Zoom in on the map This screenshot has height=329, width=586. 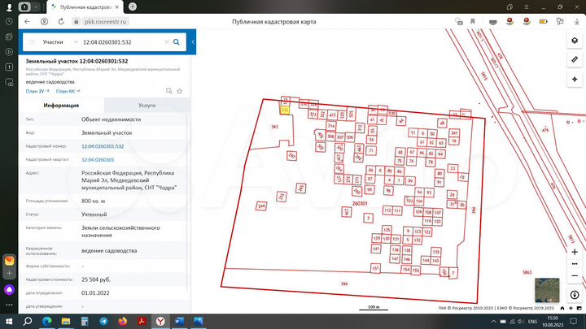point(575,252)
